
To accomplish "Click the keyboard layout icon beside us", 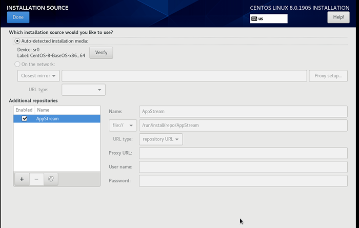I will [x=254, y=19].
